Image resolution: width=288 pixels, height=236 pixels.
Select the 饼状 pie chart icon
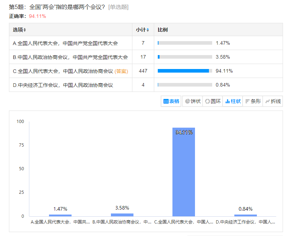click(192, 101)
